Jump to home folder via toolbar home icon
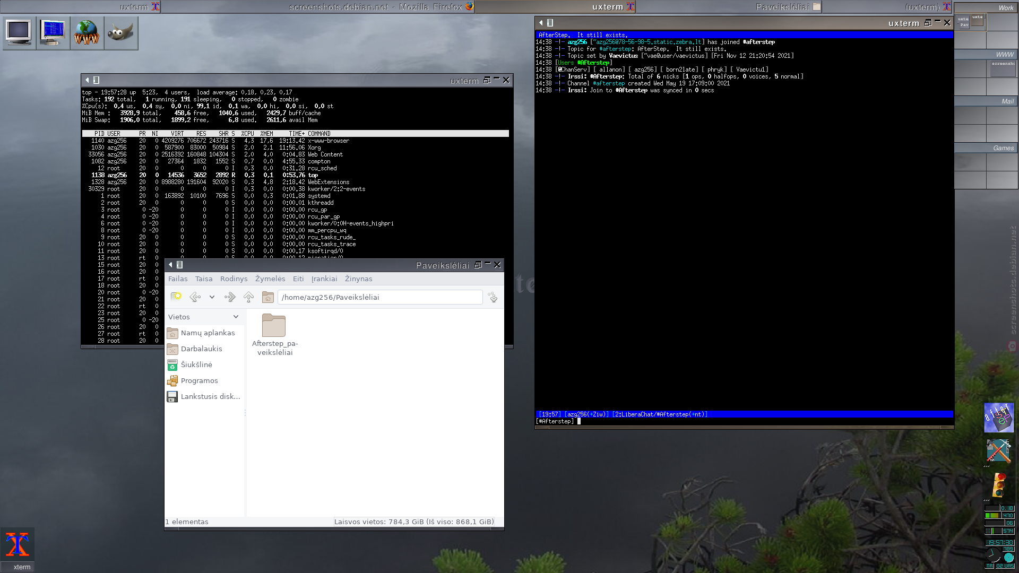Viewport: 1019px width, 573px height. (x=268, y=297)
